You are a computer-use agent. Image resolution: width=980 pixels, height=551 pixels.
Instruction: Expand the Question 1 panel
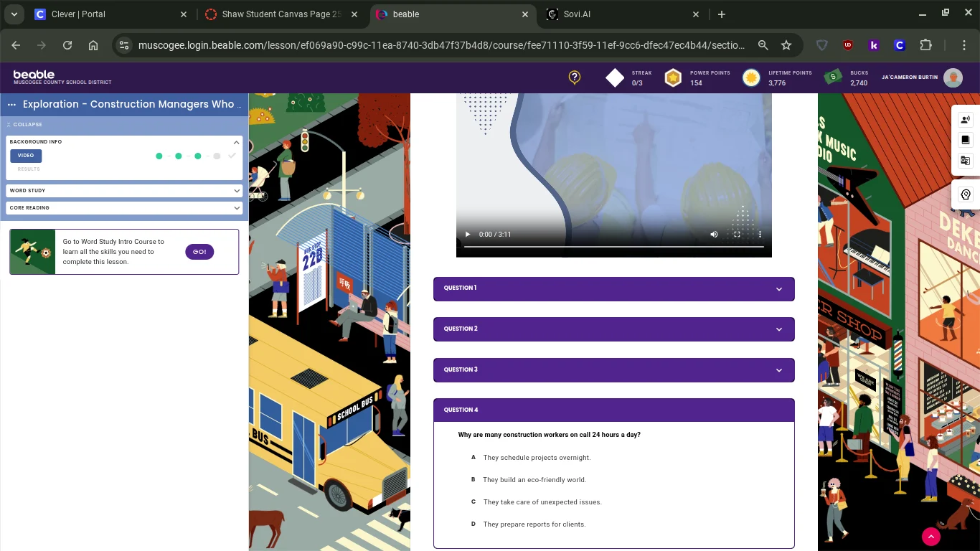pyautogui.click(x=613, y=288)
